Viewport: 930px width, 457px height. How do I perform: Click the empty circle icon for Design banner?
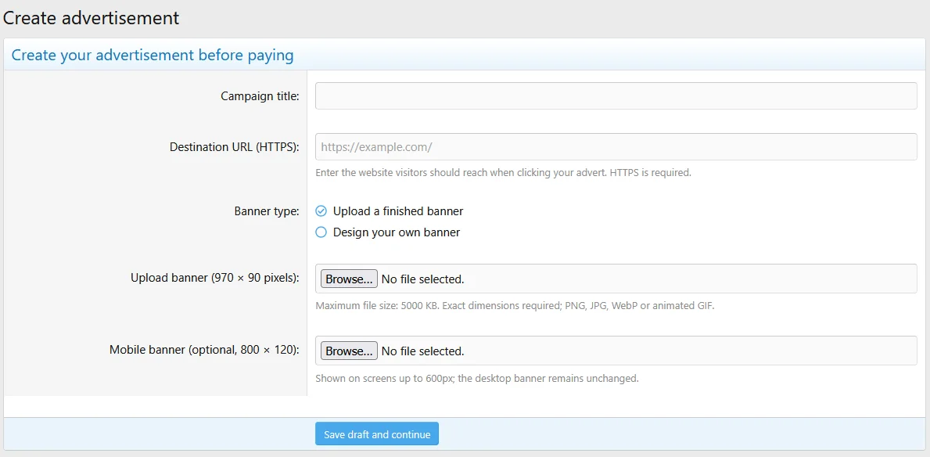click(x=321, y=232)
